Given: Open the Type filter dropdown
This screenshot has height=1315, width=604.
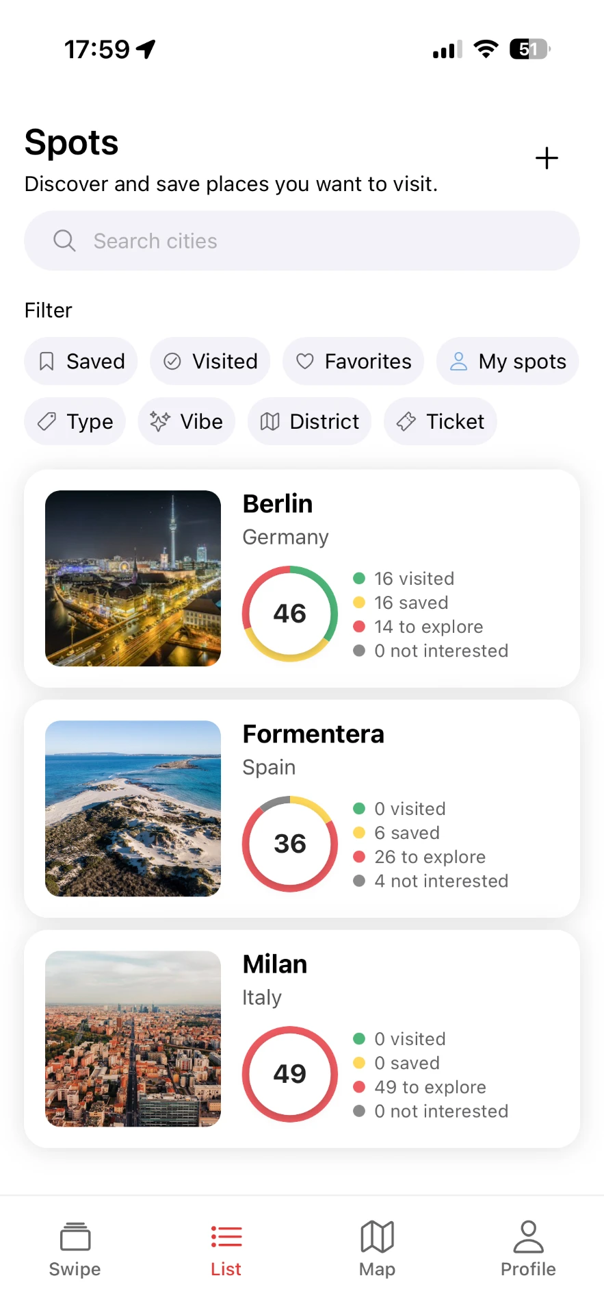Looking at the screenshot, I should tap(75, 421).
